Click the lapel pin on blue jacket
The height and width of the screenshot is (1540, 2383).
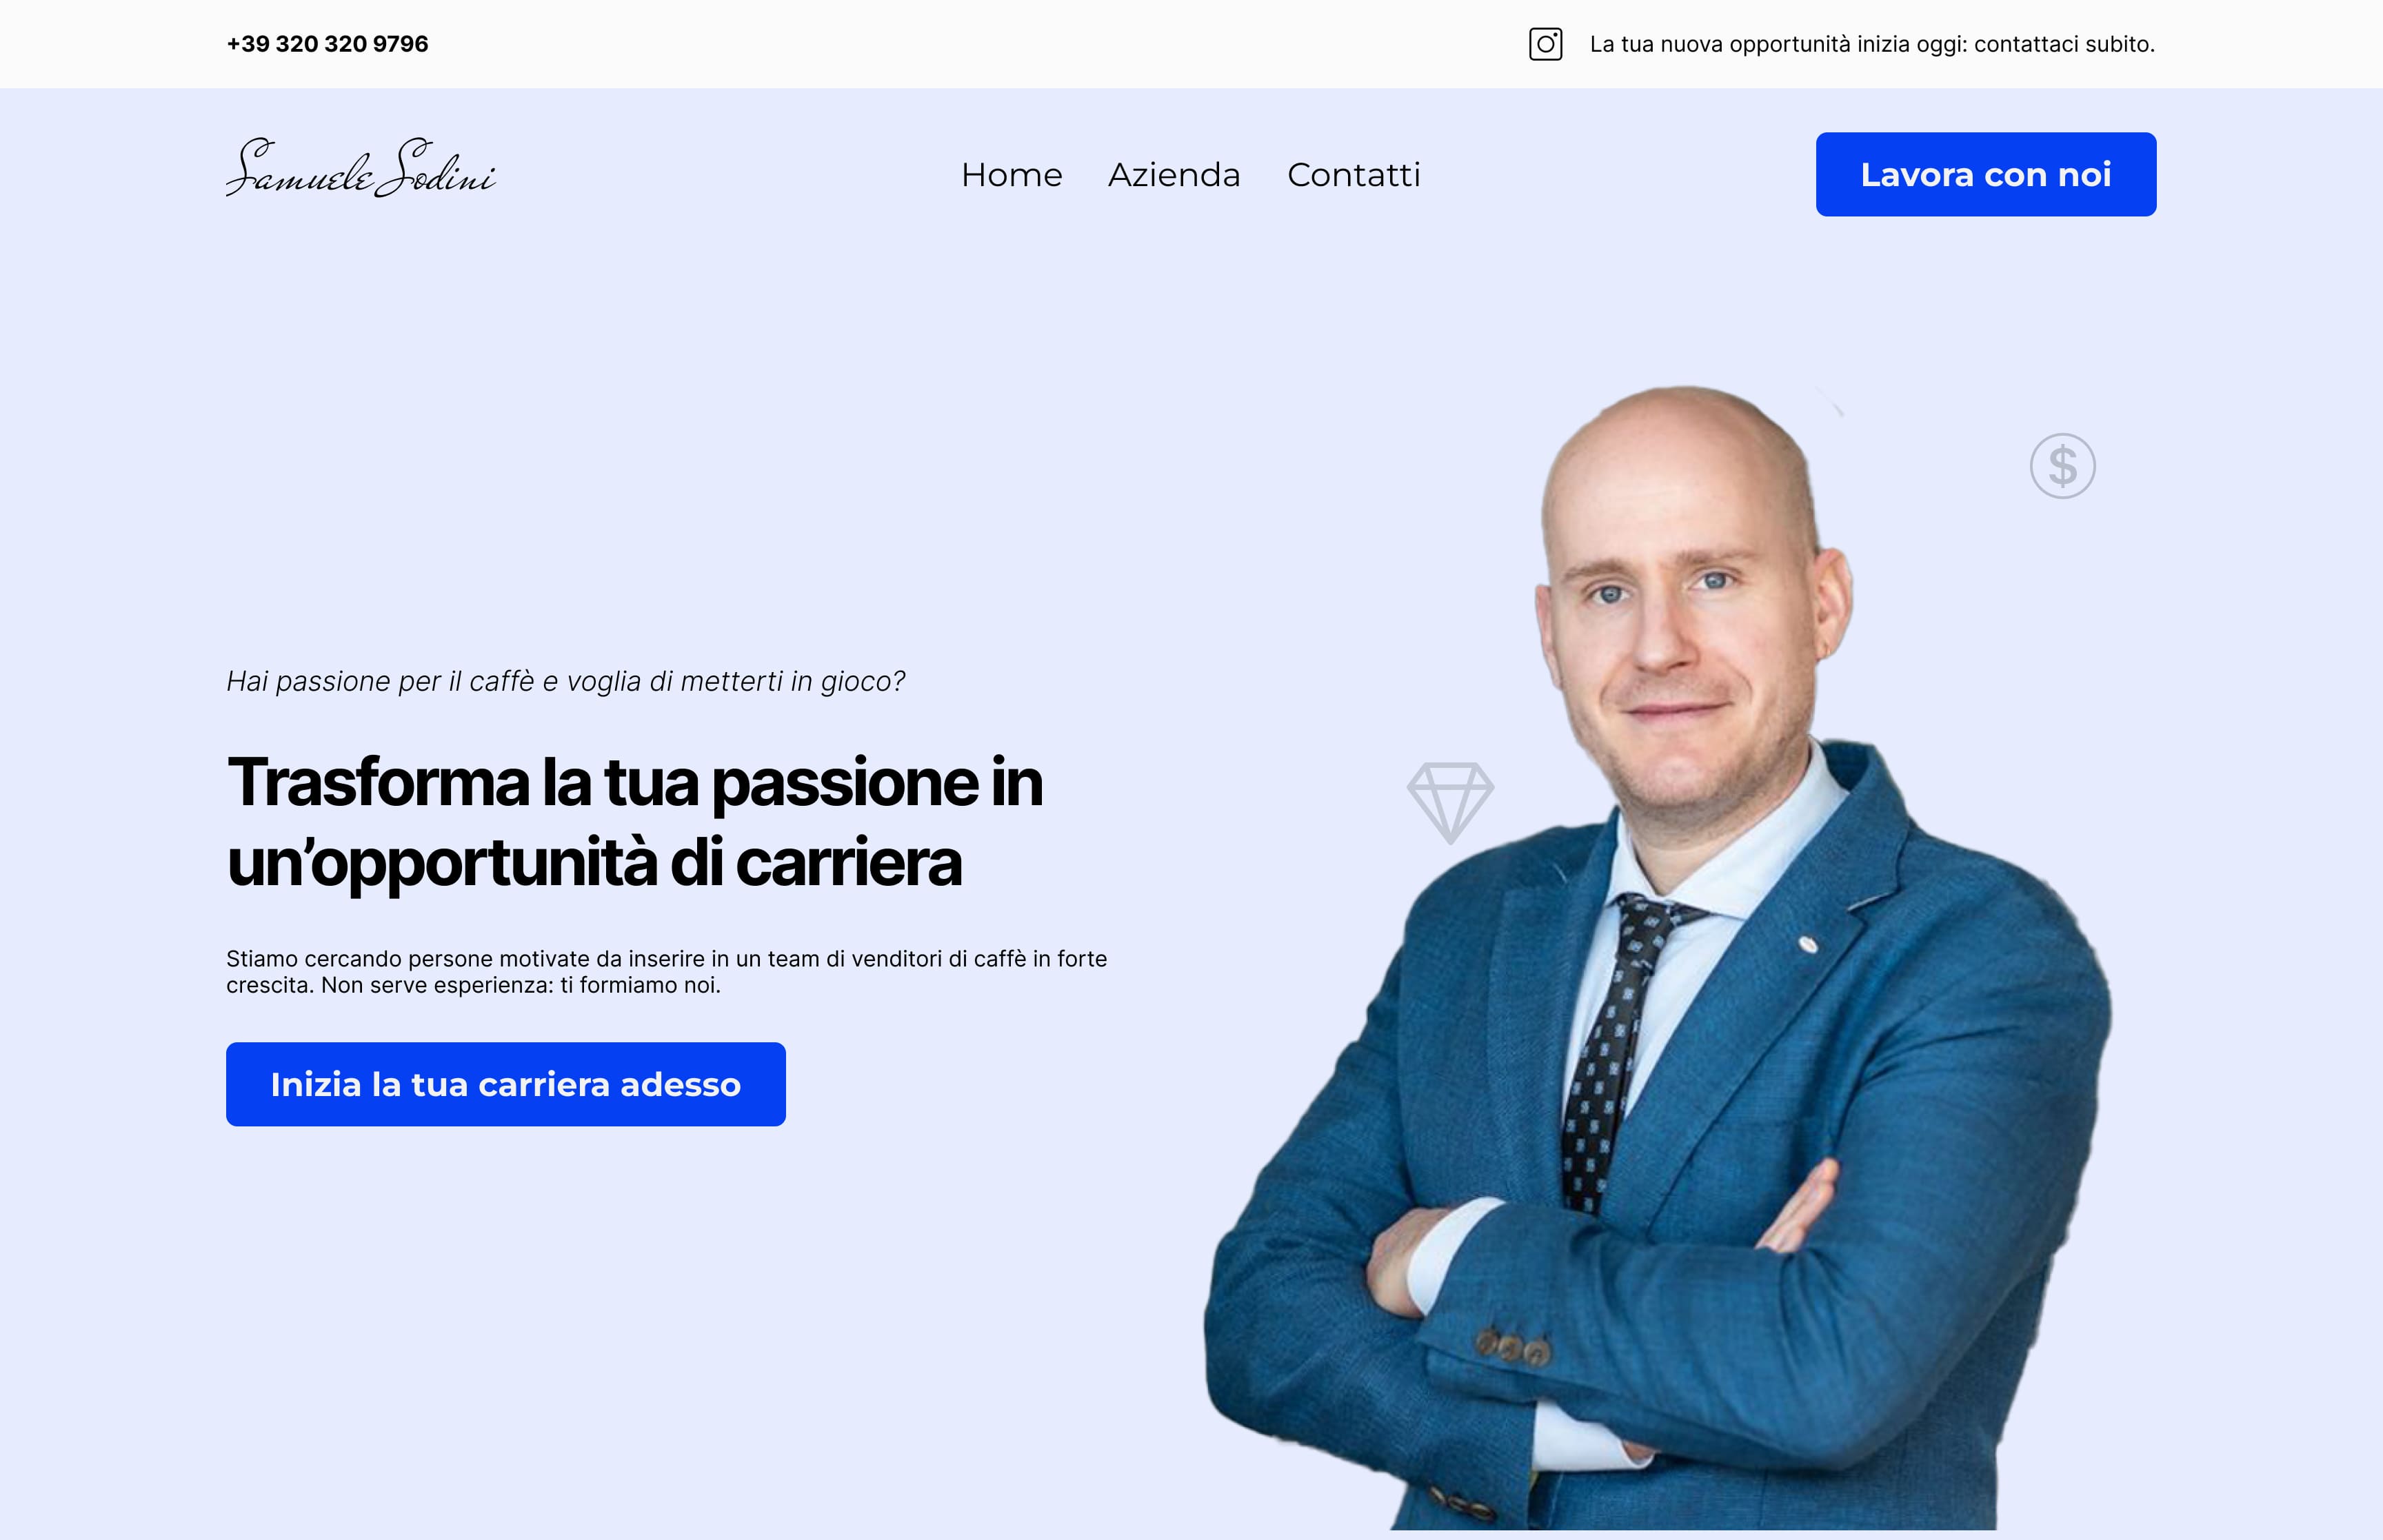click(x=1807, y=943)
